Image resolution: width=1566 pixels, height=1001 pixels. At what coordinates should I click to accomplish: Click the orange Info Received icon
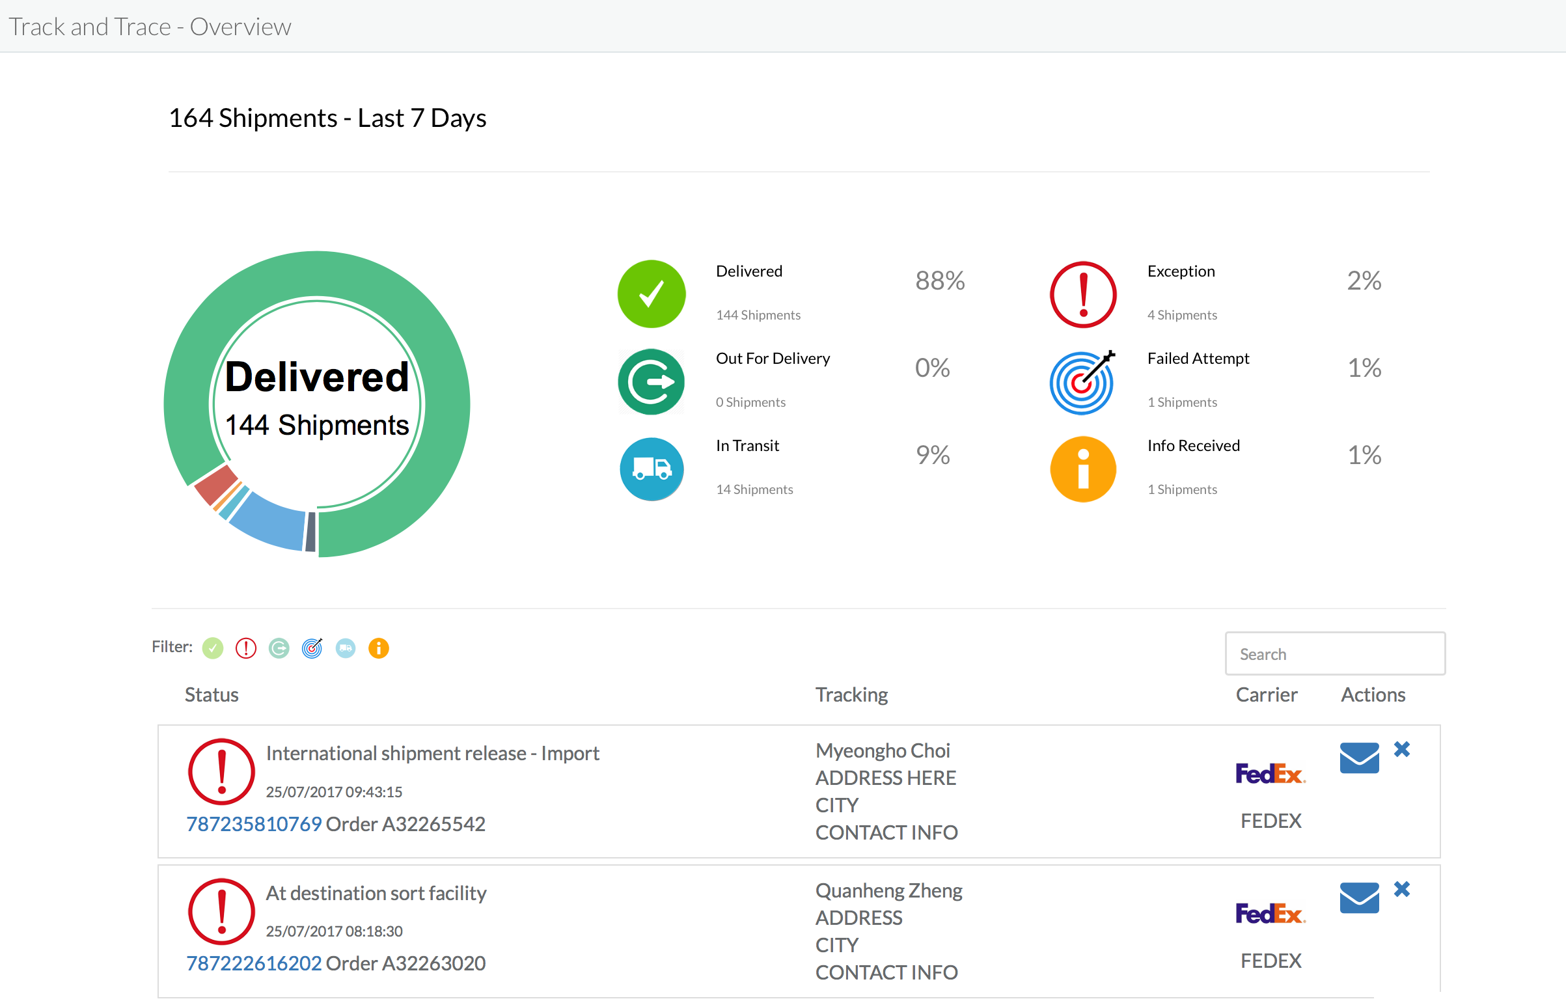[x=1083, y=469]
